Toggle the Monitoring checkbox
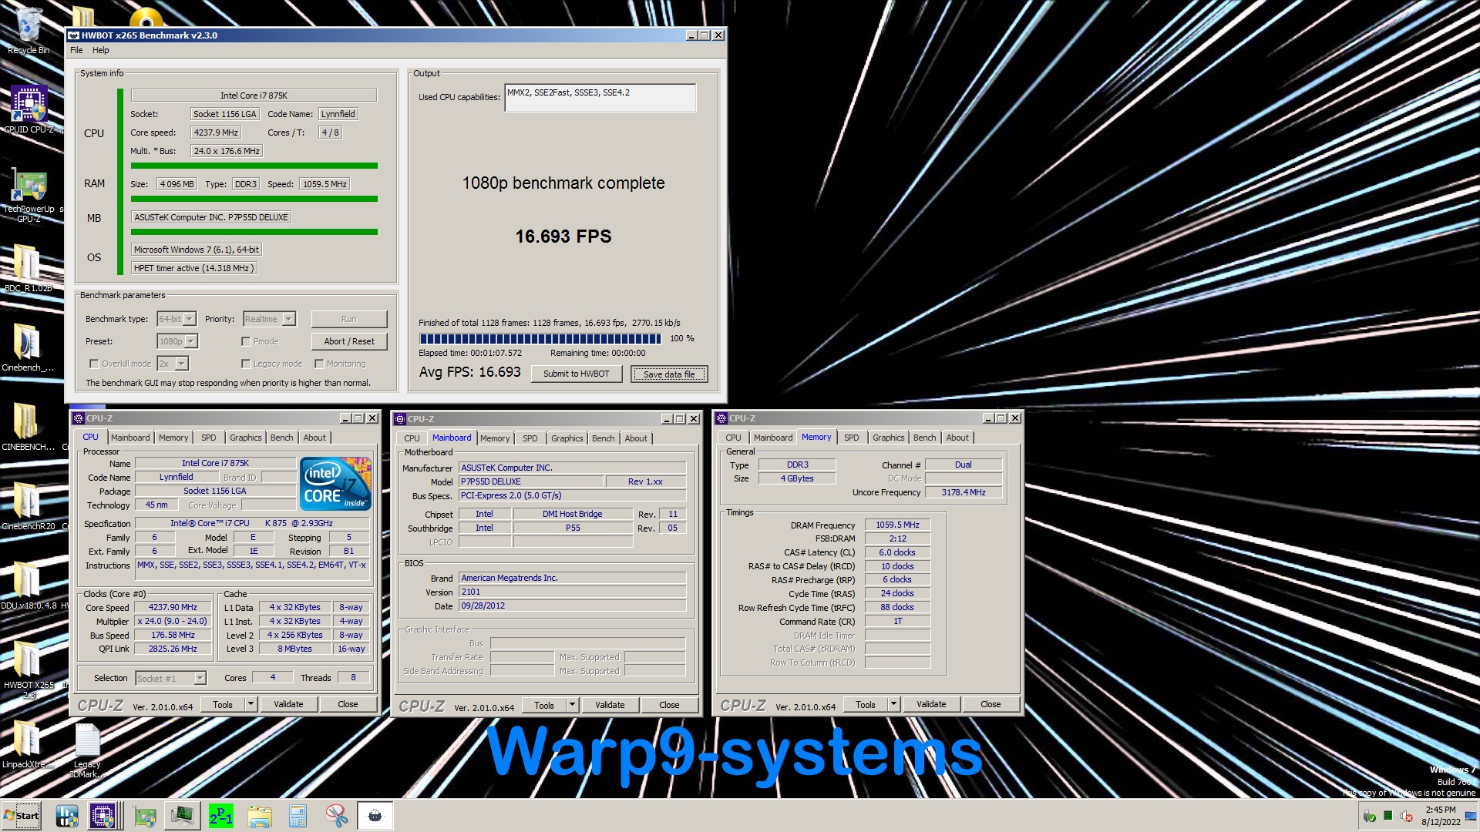Screen dimensions: 1480x832 click(x=319, y=364)
